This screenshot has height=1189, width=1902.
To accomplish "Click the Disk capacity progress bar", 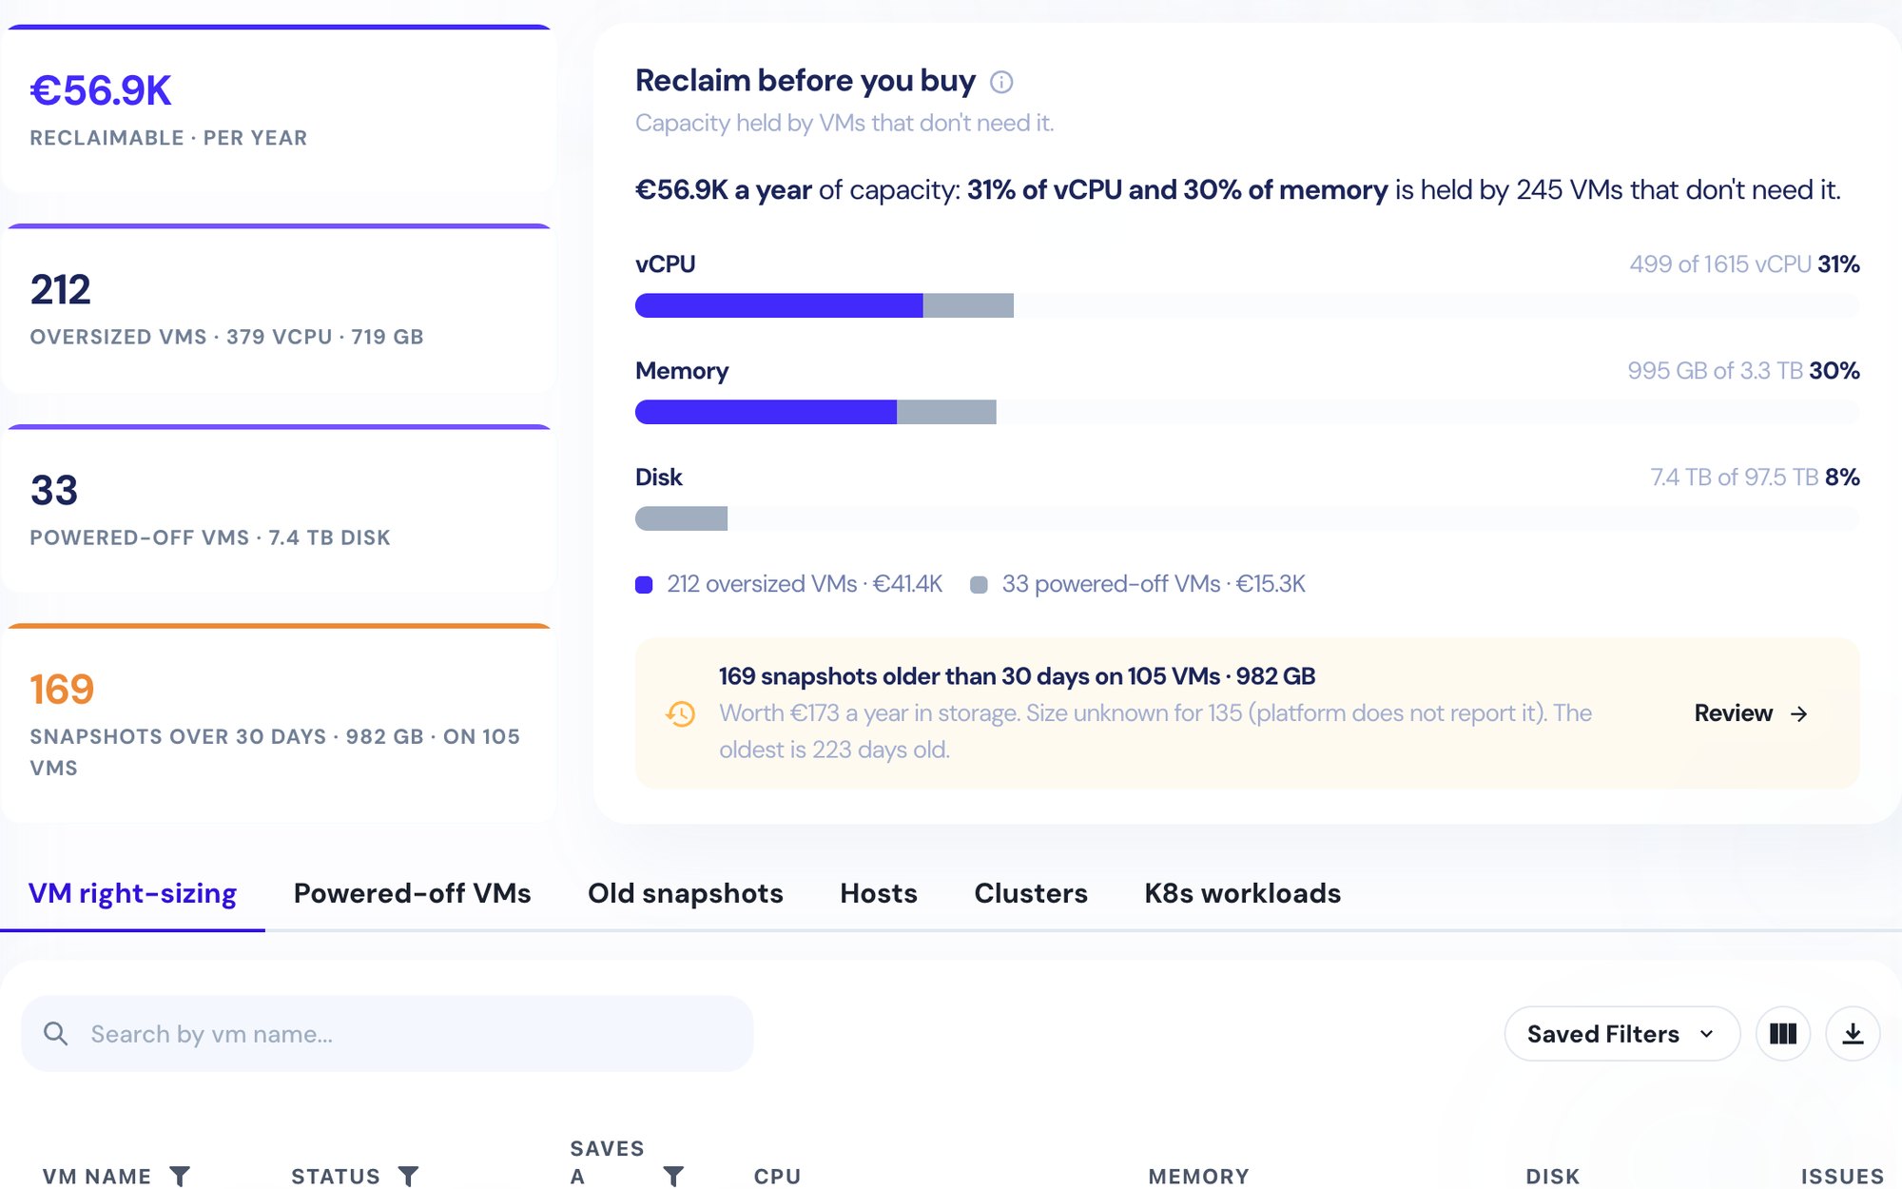I will click(1247, 518).
